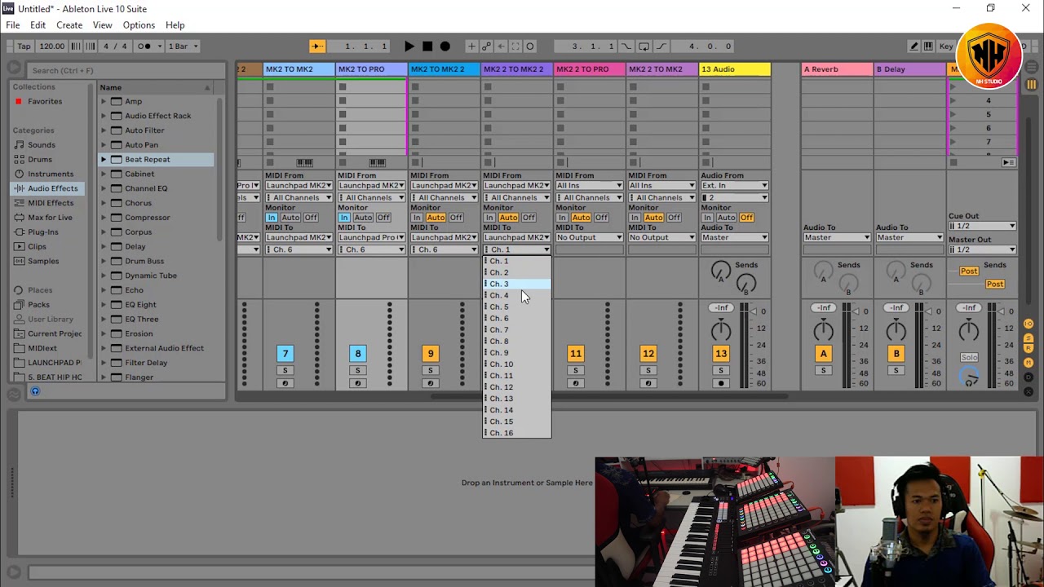Toggle the Loop switch icon
The width and height of the screenshot is (1044, 587).
[x=644, y=46]
